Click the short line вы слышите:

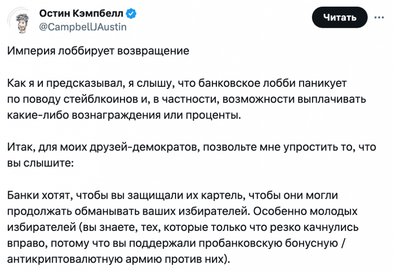pyautogui.click(x=40, y=163)
